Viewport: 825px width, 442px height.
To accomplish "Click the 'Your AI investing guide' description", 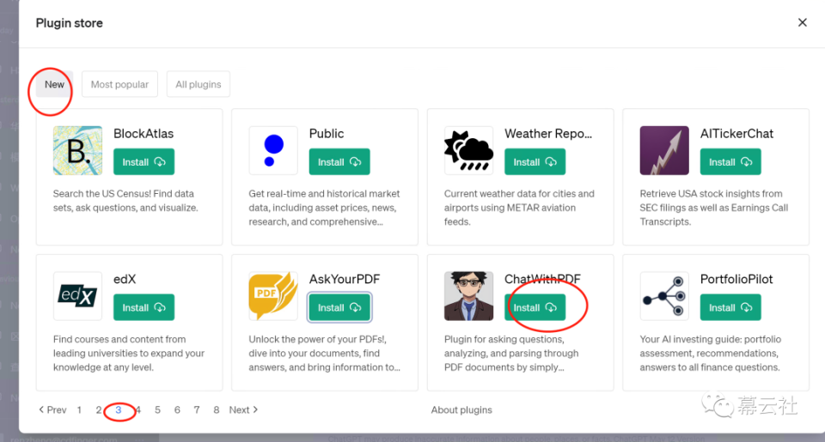I will (x=711, y=354).
